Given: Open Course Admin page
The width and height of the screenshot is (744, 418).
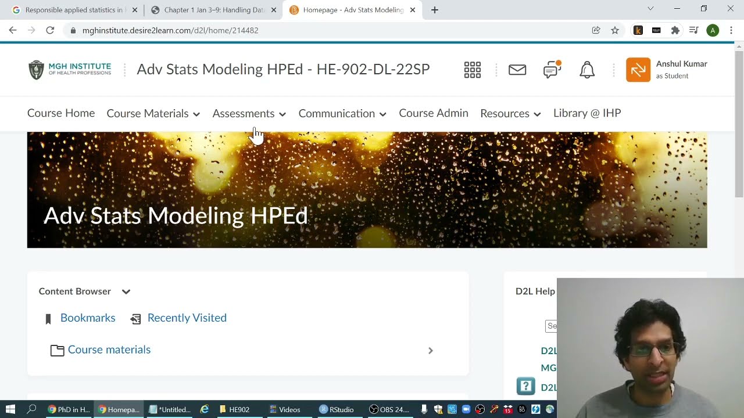Looking at the screenshot, I should pos(434,113).
